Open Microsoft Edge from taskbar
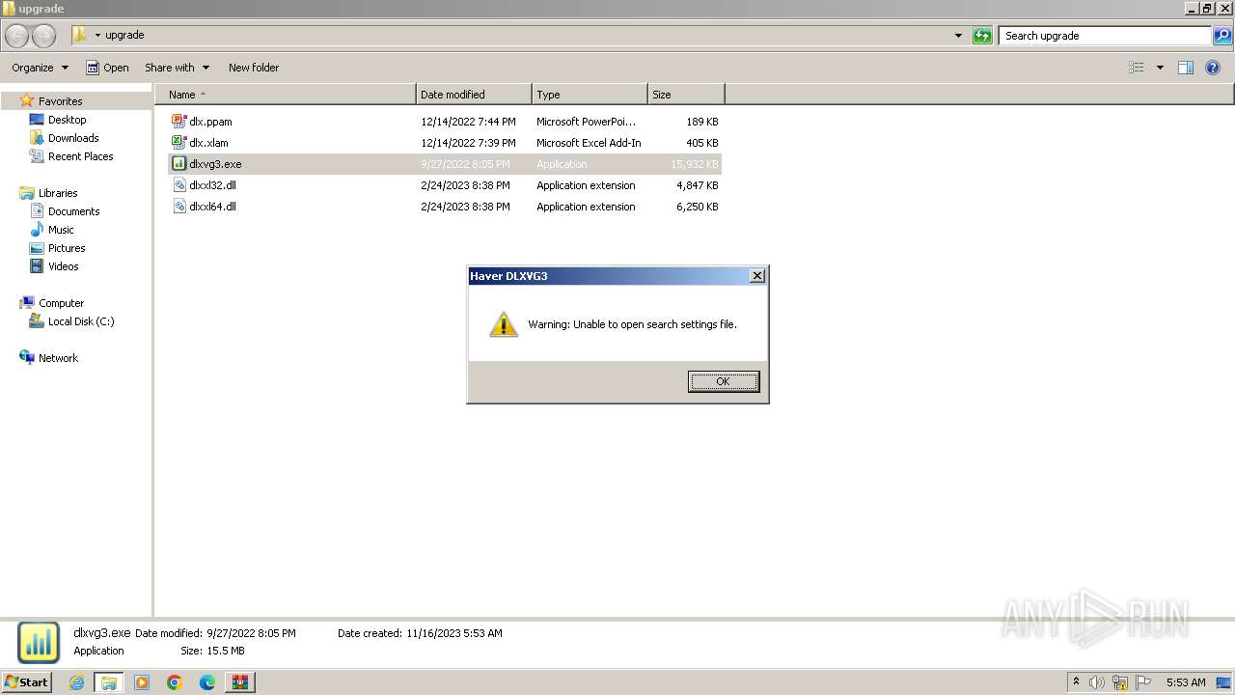1235x695 pixels. (207, 682)
